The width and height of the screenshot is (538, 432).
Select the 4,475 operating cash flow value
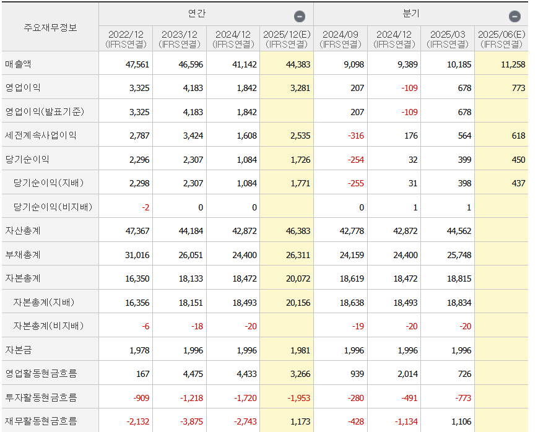193,374
